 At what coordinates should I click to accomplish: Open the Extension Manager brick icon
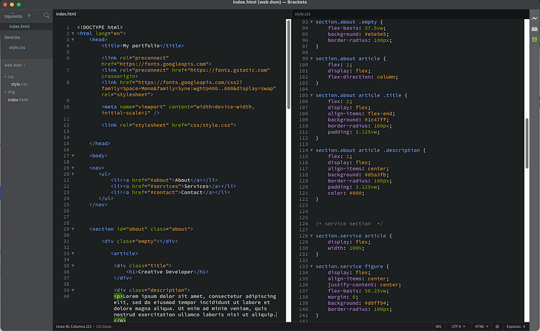[534, 29]
